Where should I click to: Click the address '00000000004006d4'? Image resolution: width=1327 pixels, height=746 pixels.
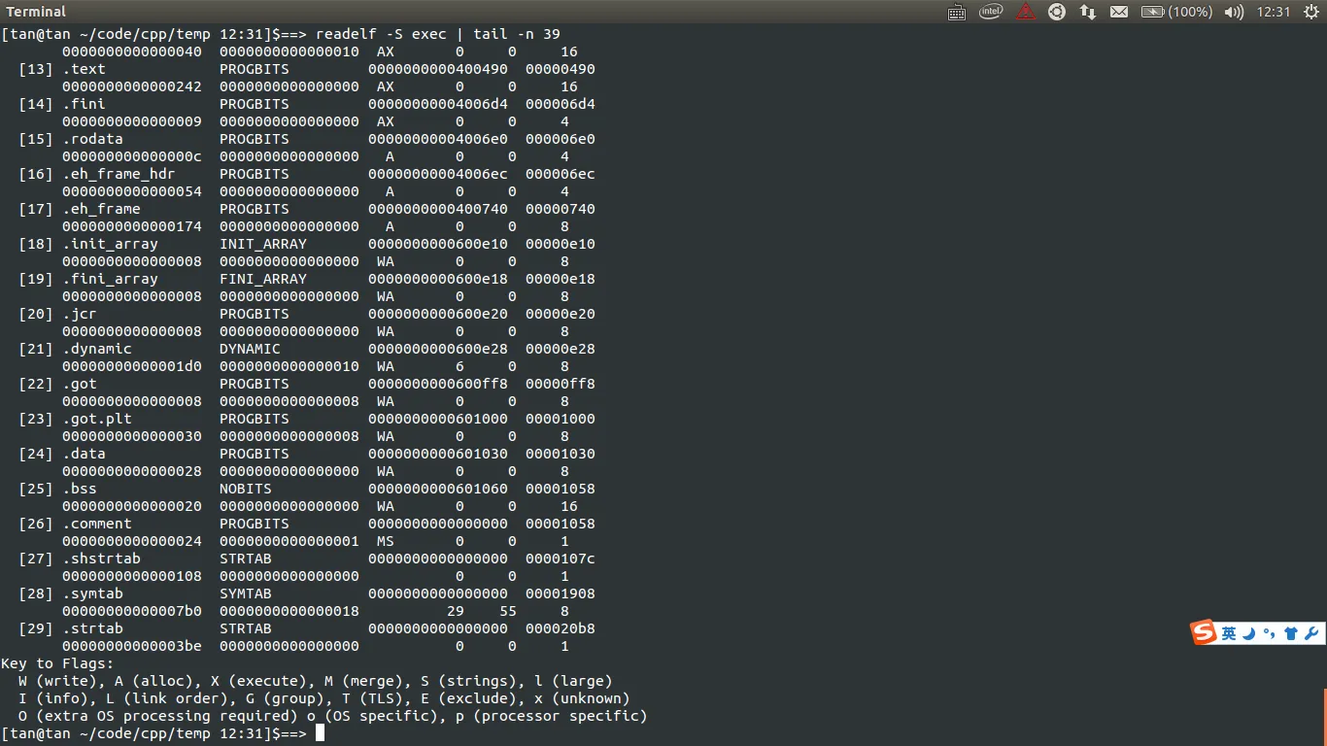[438, 104]
